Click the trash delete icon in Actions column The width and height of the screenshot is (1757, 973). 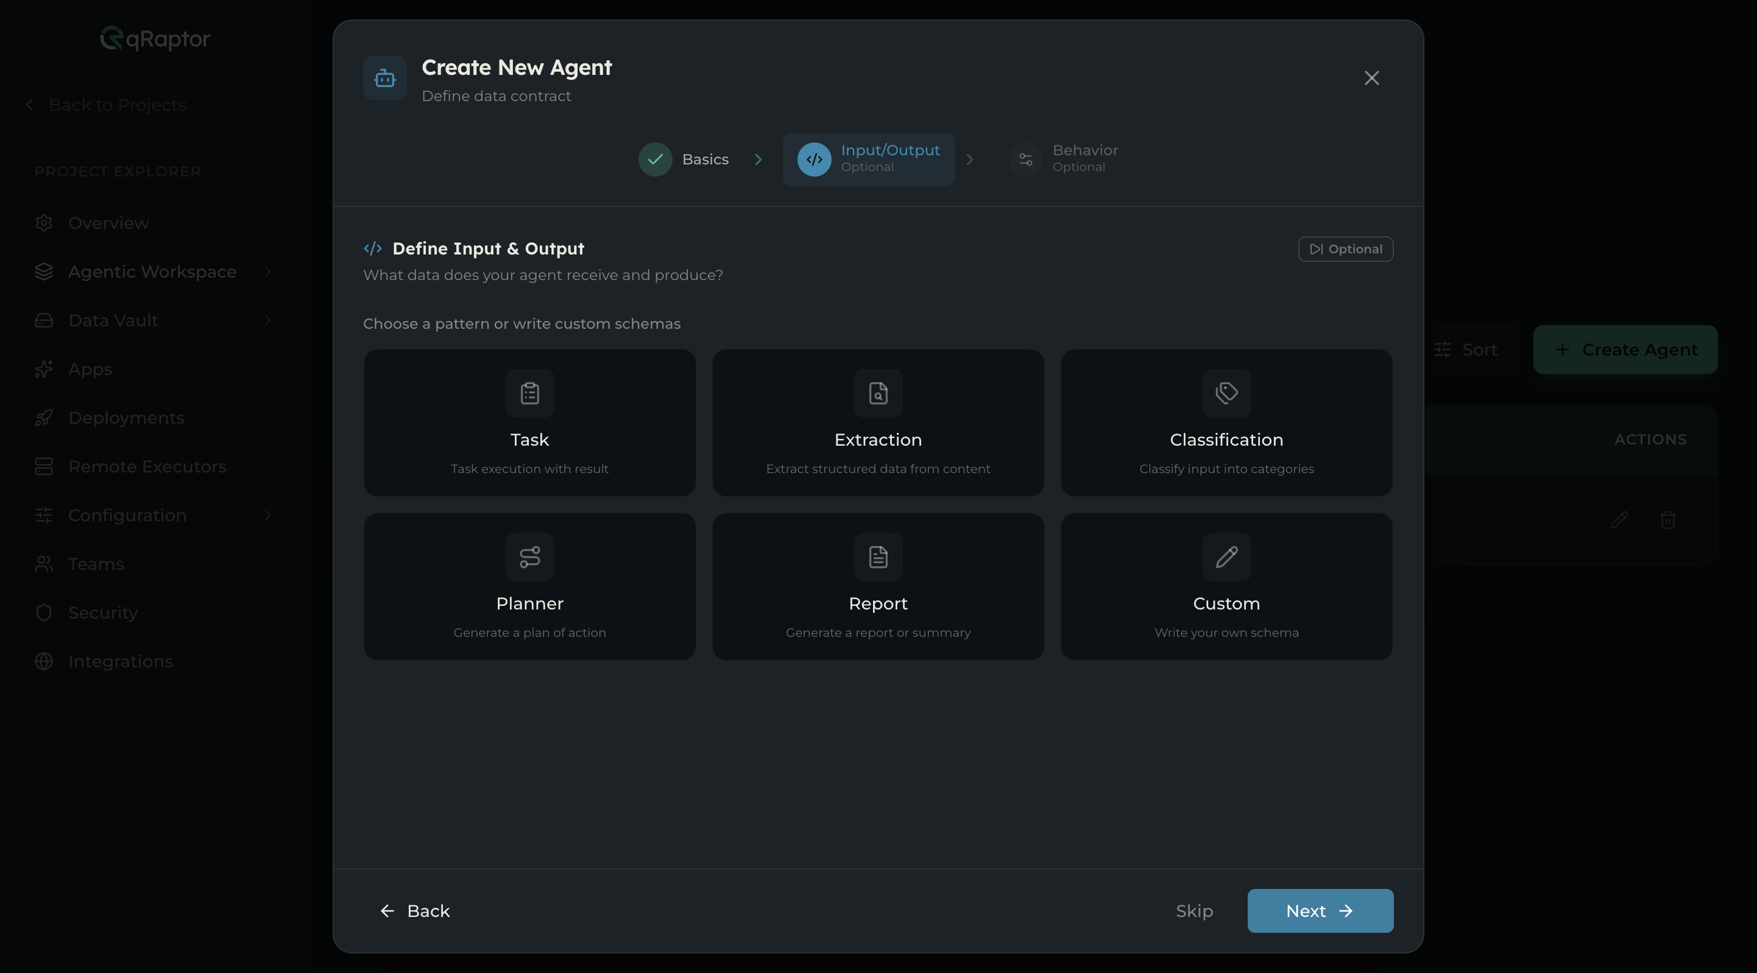[x=1667, y=520]
